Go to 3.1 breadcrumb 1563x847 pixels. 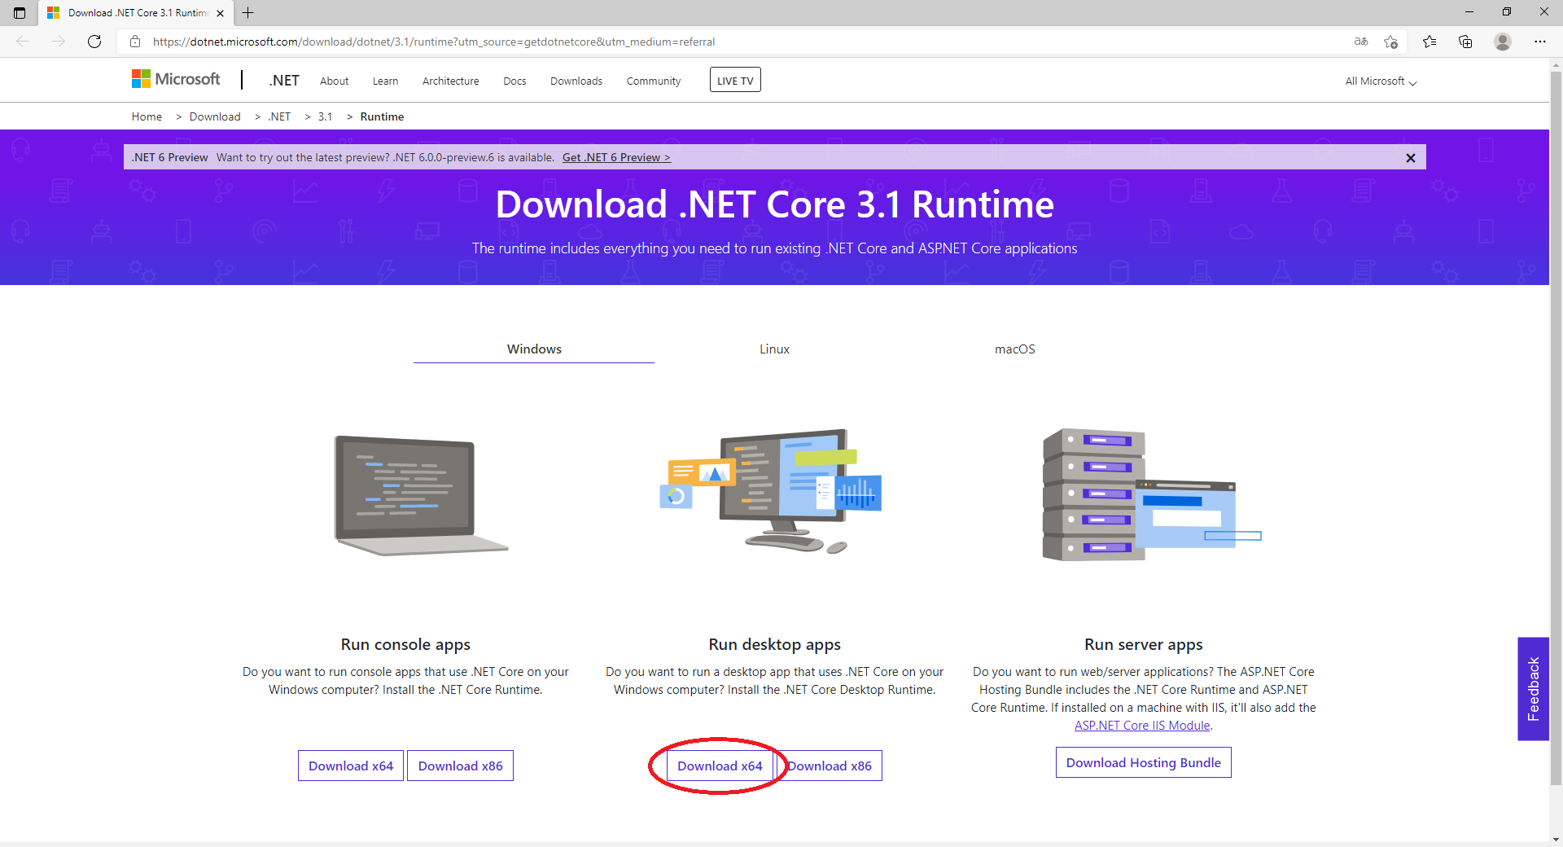coord(325,116)
